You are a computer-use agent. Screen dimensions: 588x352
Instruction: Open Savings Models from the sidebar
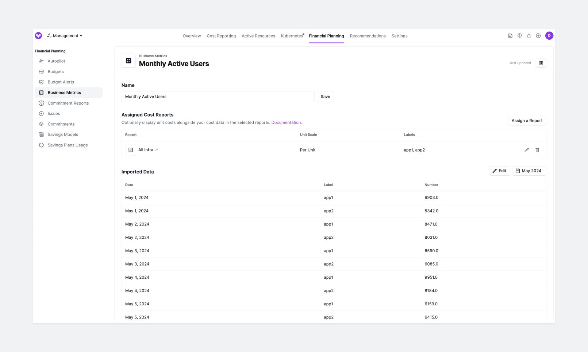coord(62,134)
